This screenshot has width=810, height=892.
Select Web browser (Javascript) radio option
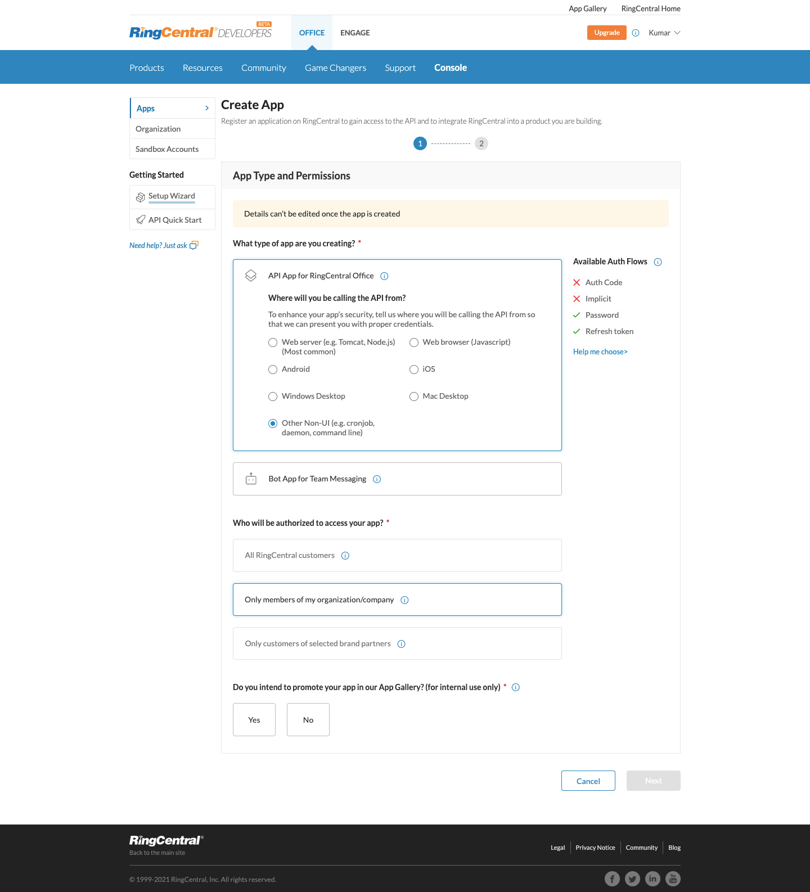coord(414,343)
